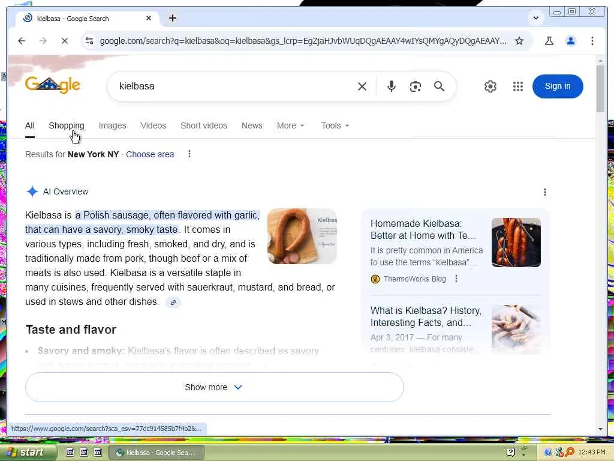Screen dimensions: 614x461
Task: Open the Windows start button
Action: click(29, 453)
